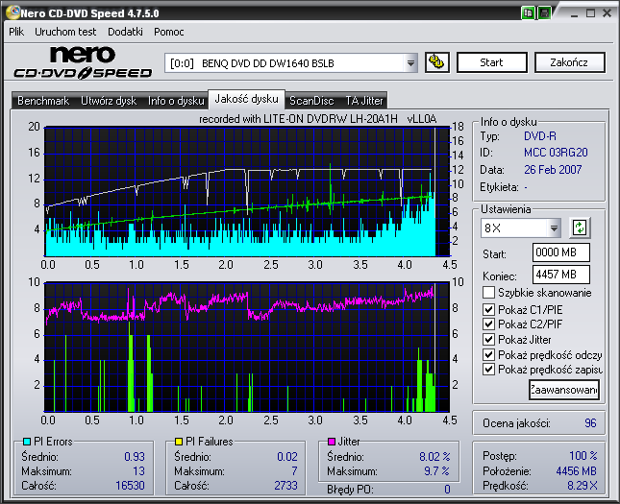Open the Uruchom test menu
The height and width of the screenshot is (504, 620).
tap(65, 32)
